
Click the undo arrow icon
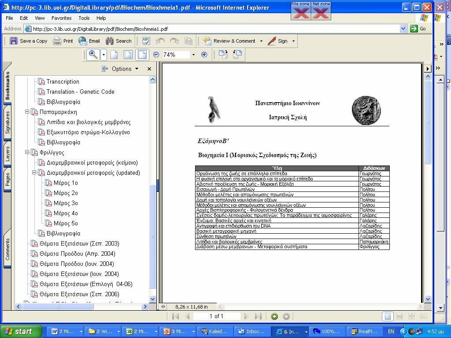[160, 41]
